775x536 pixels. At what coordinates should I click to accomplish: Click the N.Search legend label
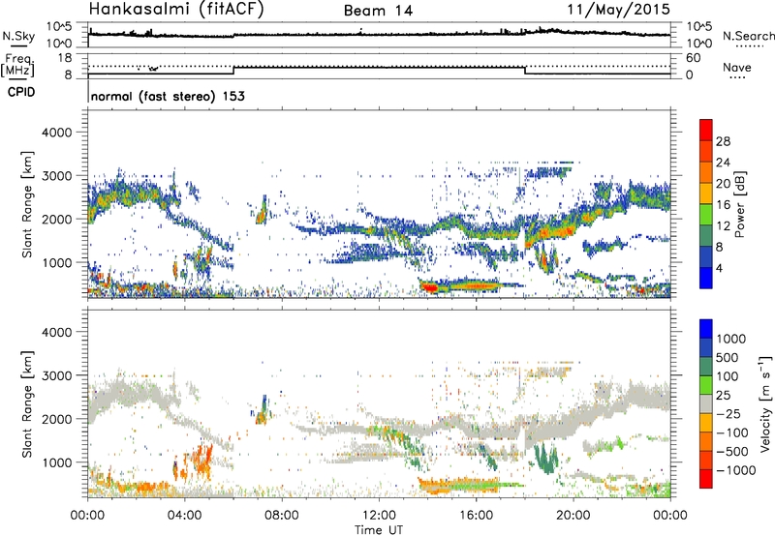point(748,36)
